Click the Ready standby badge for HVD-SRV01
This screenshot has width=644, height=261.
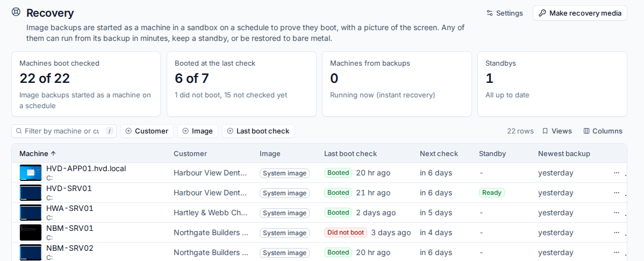coord(492,193)
